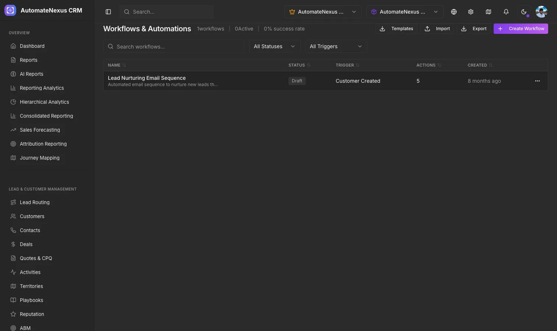Sort workflows by Created column
The width and height of the screenshot is (557, 331).
point(480,65)
